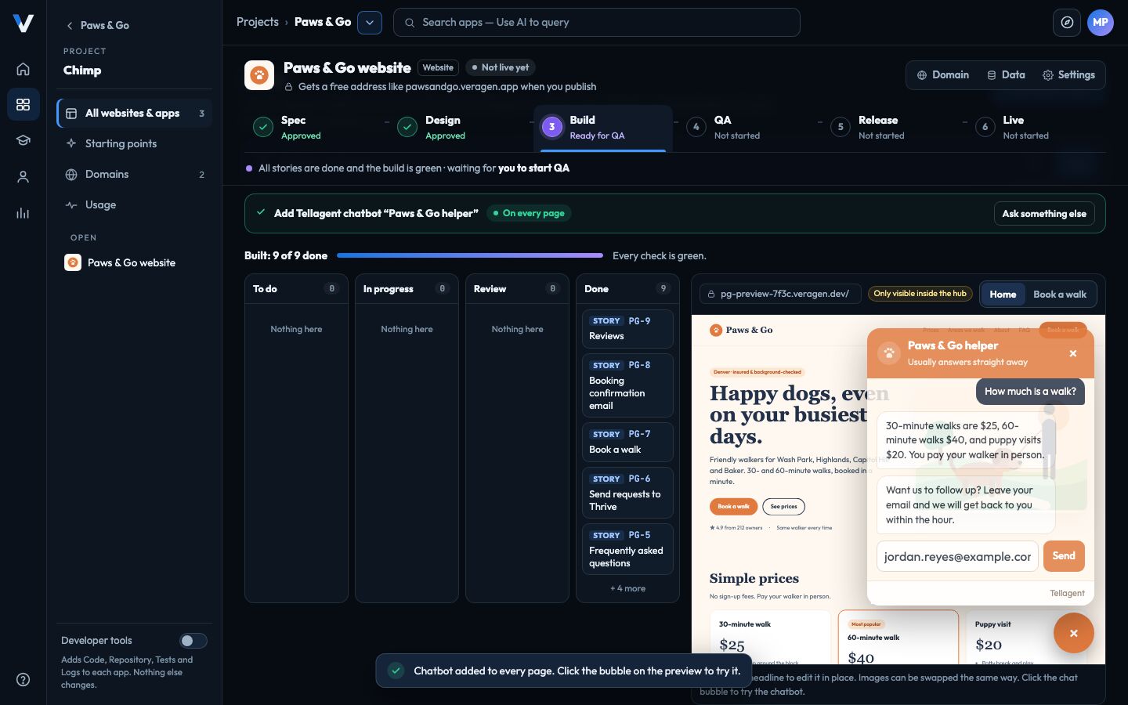Select the Build stage step
Image resolution: width=1128 pixels, height=705 pixels.
(x=602, y=127)
